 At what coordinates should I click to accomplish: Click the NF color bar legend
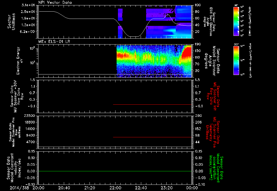click(236, 21)
